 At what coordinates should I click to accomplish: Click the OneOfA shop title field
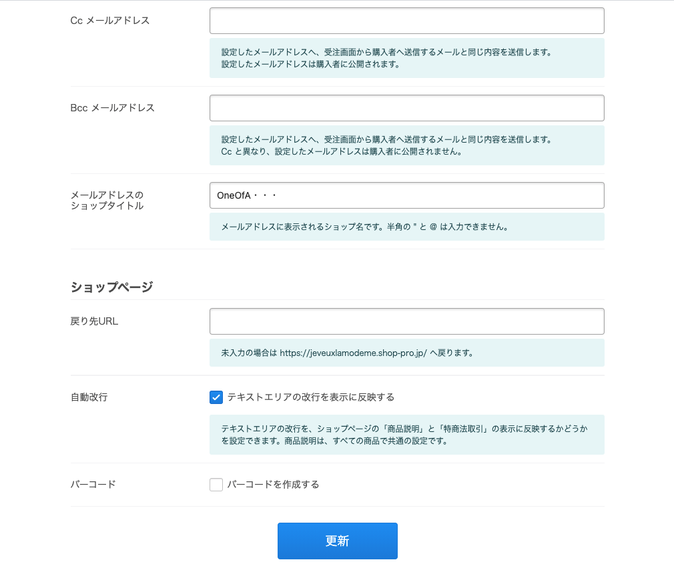tap(407, 195)
